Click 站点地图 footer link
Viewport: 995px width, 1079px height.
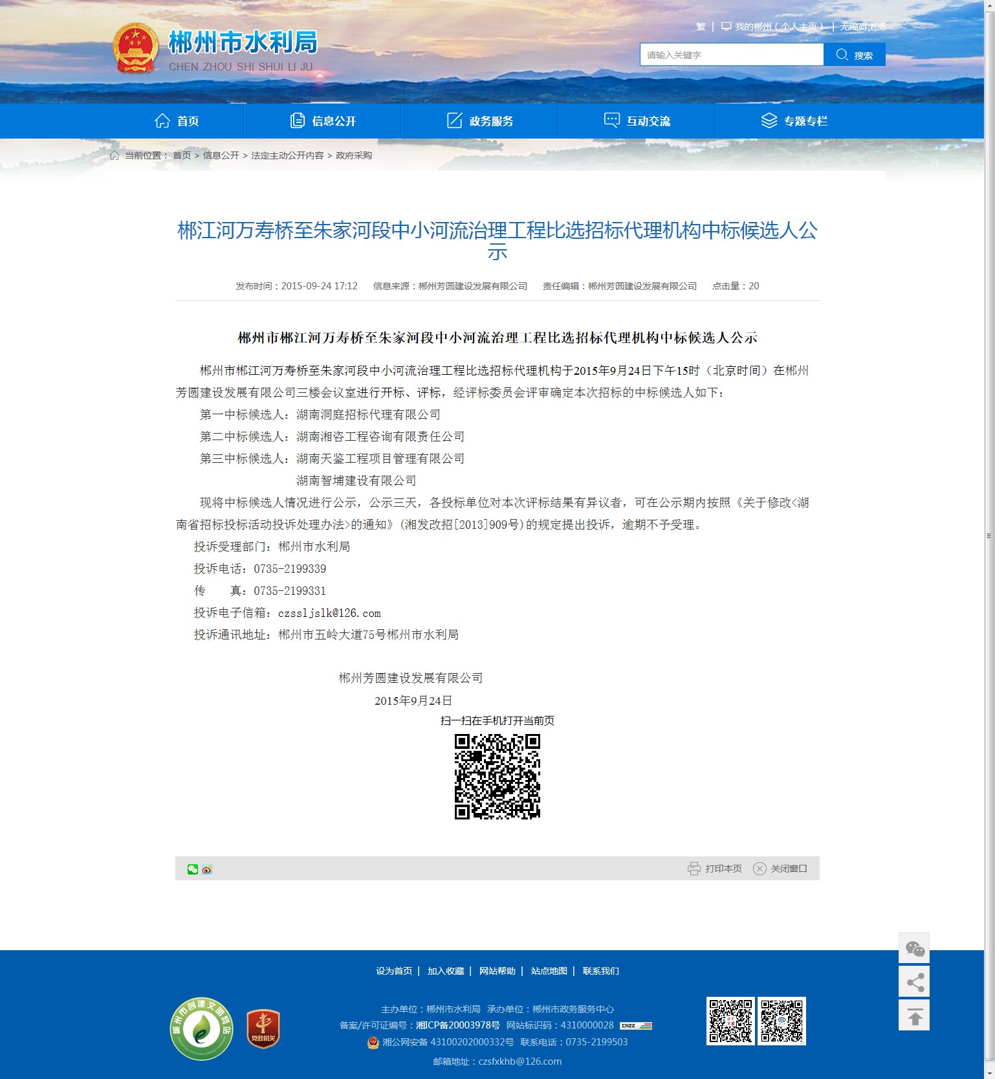click(x=549, y=971)
